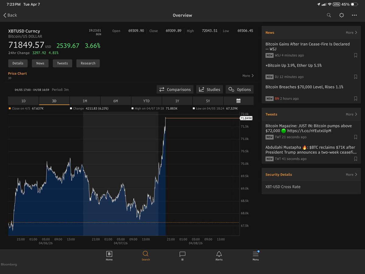This screenshot has width=365, height=274.
Task: Switch chart to YTD range
Action: 146,101
